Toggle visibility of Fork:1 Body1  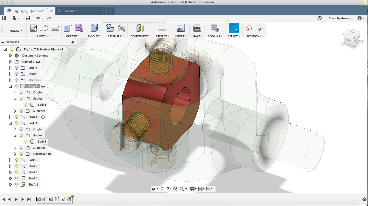pyautogui.click(x=26, y=141)
